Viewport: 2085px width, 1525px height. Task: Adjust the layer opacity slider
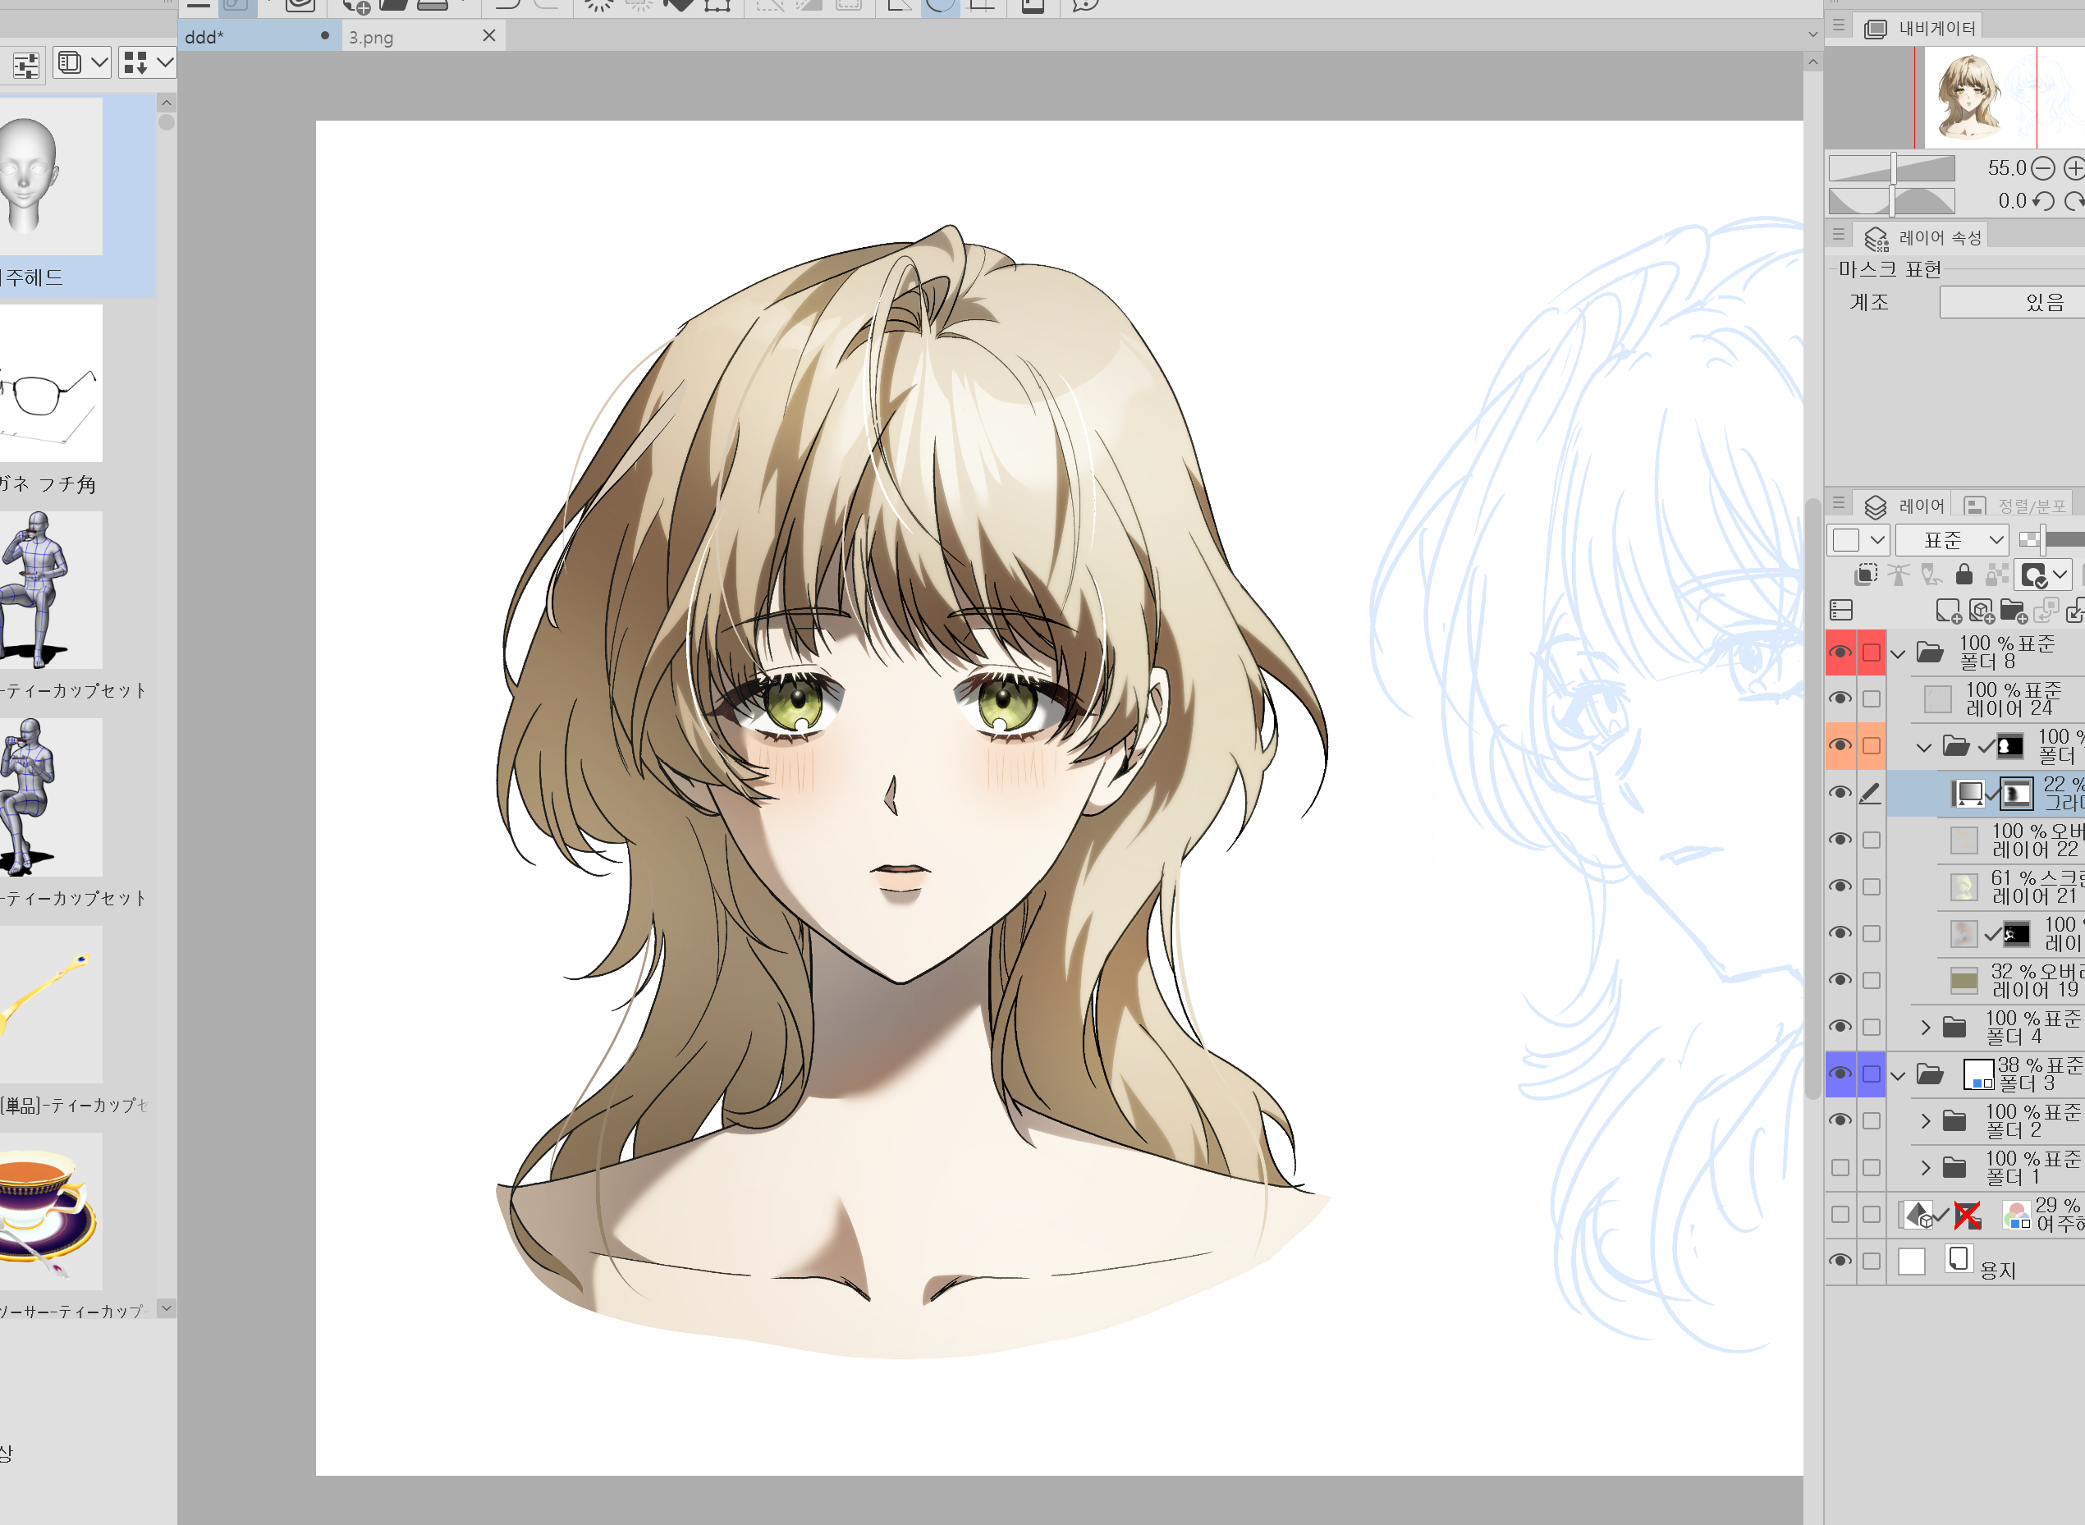2053,540
